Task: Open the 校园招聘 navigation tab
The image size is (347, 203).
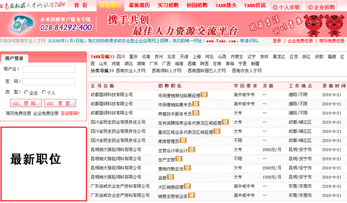Action: [x=197, y=5]
